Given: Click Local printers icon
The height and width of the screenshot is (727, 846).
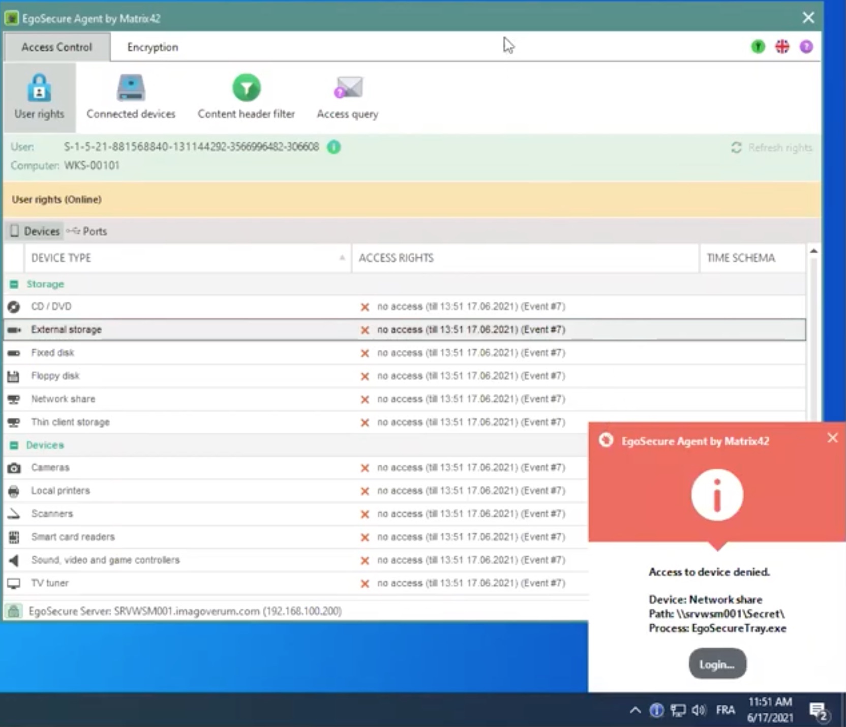Looking at the screenshot, I should 14,491.
